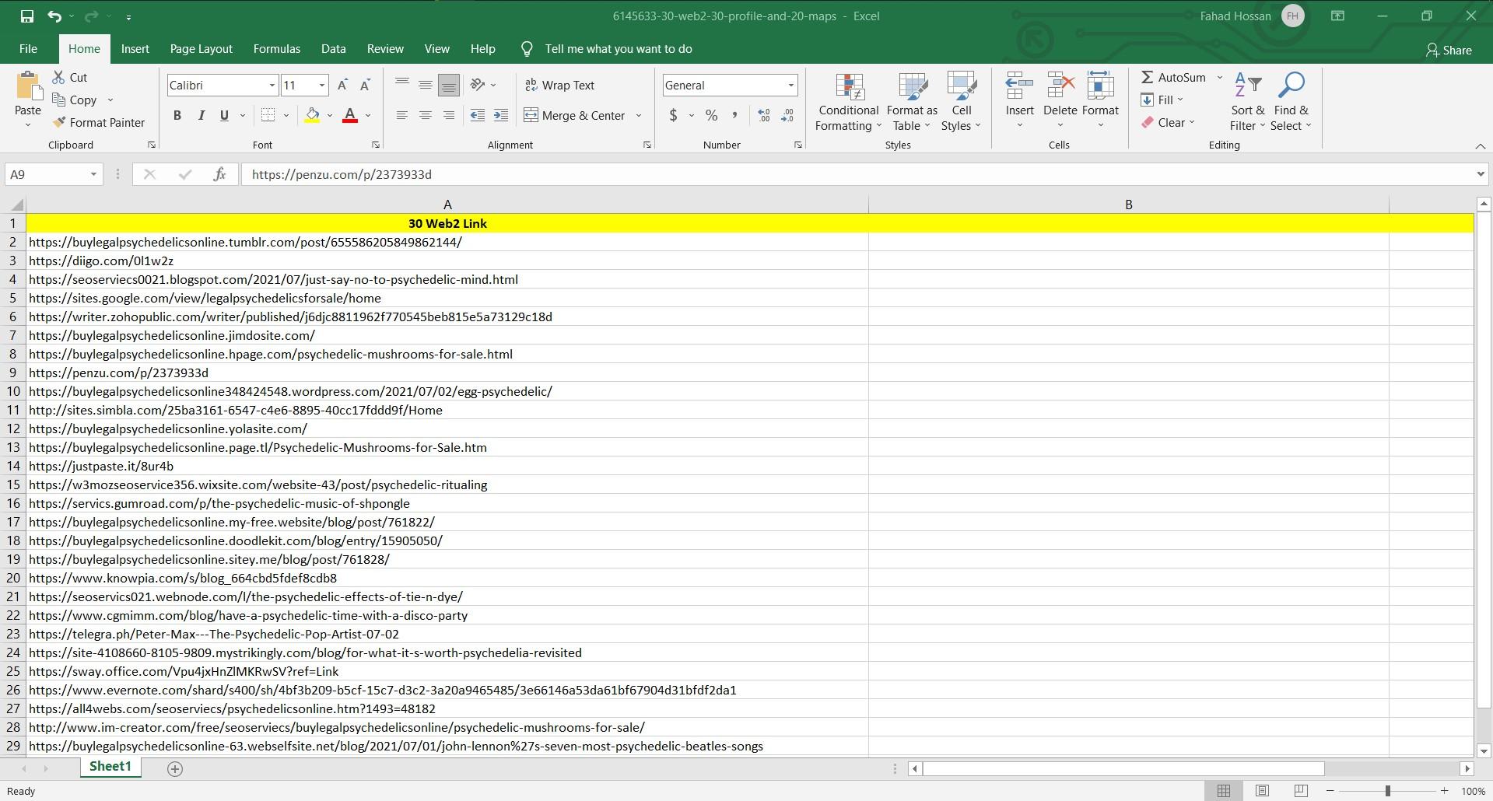Toggle Wrap Text for the cell

pos(560,86)
